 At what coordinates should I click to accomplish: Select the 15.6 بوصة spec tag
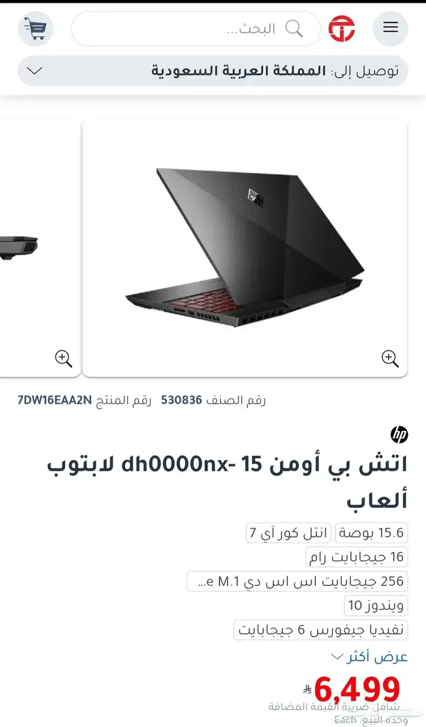click(371, 533)
